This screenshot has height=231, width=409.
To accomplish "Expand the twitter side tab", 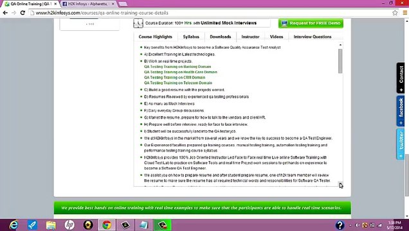I will point(401,144).
